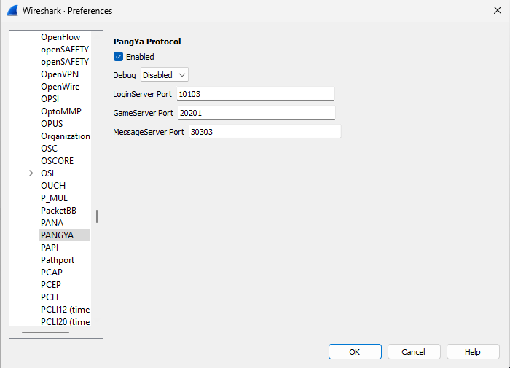The image size is (510, 368).
Task: Select PCAP protocol entry
Action: [x=52, y=273]
